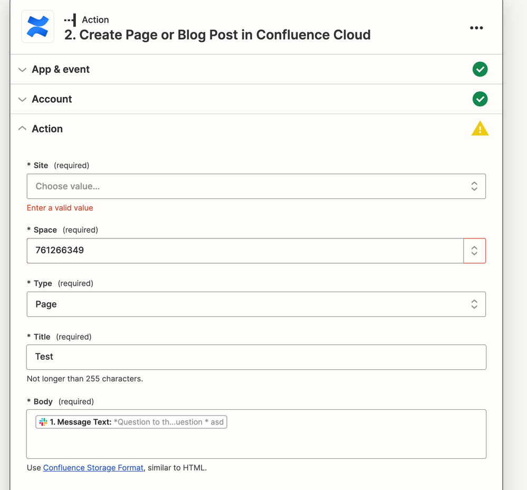This screenshot has height=490, width=527.
Task: Click the Account heading text
Action: click(52, 99)
